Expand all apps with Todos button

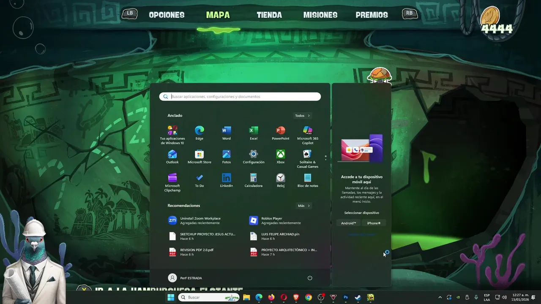tap(303, 116)
